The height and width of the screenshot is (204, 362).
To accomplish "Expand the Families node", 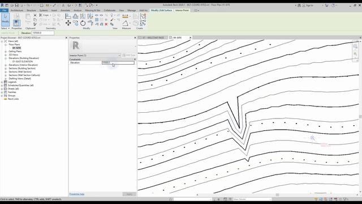I will pyautogui.click(x=2, y=92).
